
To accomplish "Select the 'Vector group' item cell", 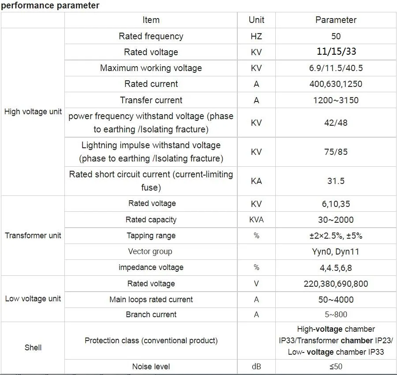I will click(x=151, y=251).
